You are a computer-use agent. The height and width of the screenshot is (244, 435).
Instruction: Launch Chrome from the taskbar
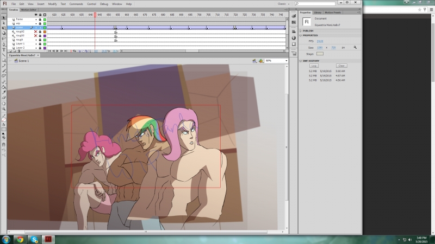pos(20,239)
